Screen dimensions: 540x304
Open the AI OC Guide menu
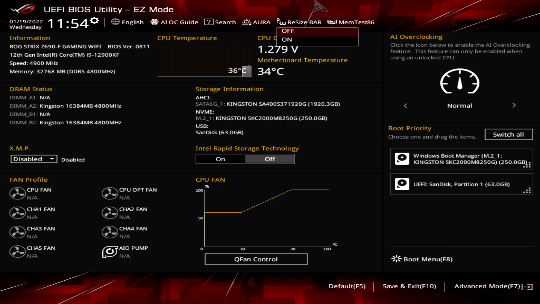(174, 22)
